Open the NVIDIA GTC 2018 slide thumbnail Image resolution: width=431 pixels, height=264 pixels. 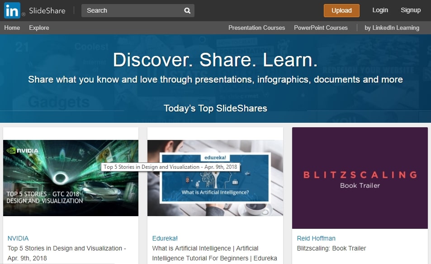click(71, 178)
